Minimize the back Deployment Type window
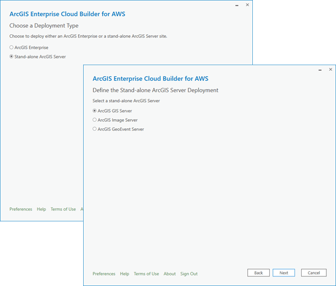Screen dimensions: 336x286 click(x=237, y=6)
